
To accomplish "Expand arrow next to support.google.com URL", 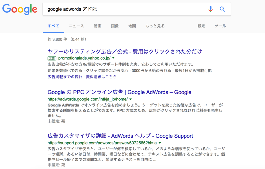I will [160, 143].
